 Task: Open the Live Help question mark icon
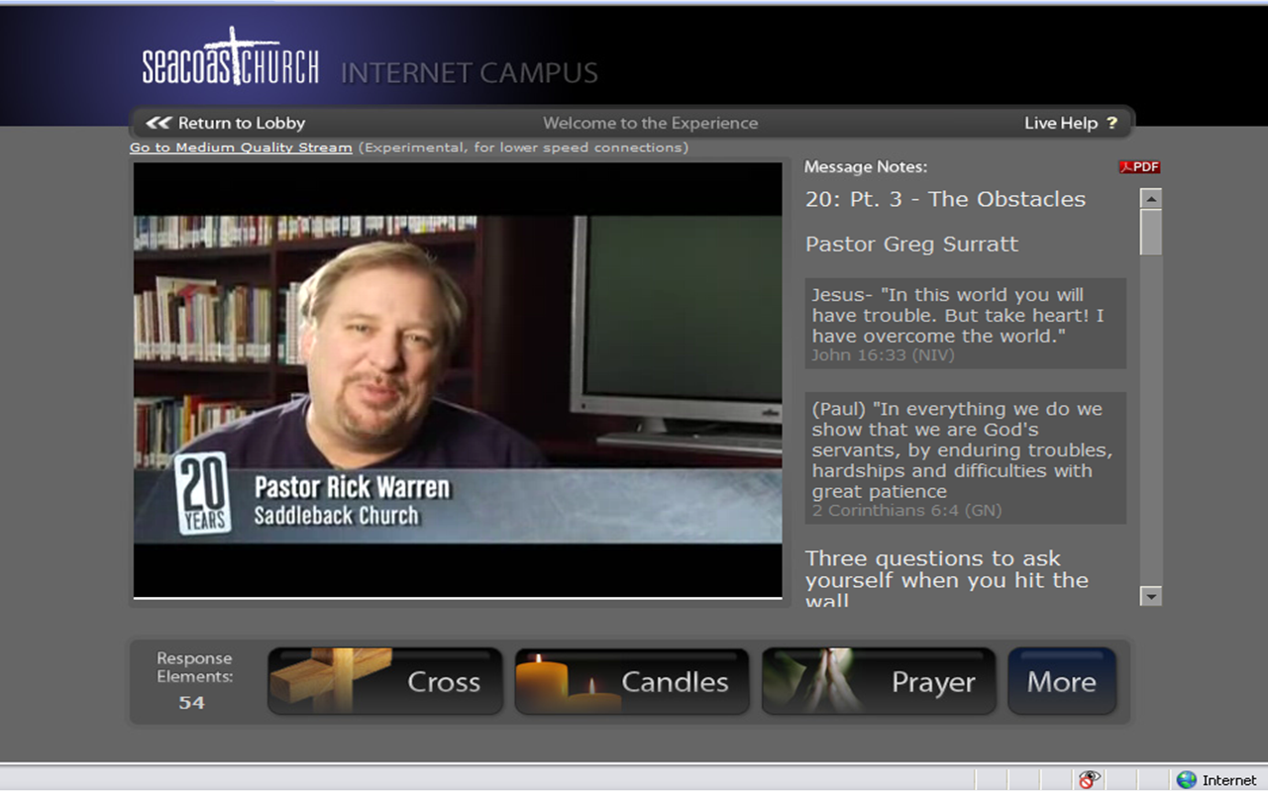[1111, 123]
